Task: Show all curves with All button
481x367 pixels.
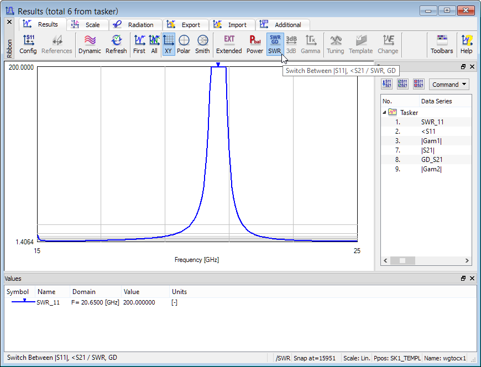Action: pyautogui.click(x=154, y=44)
